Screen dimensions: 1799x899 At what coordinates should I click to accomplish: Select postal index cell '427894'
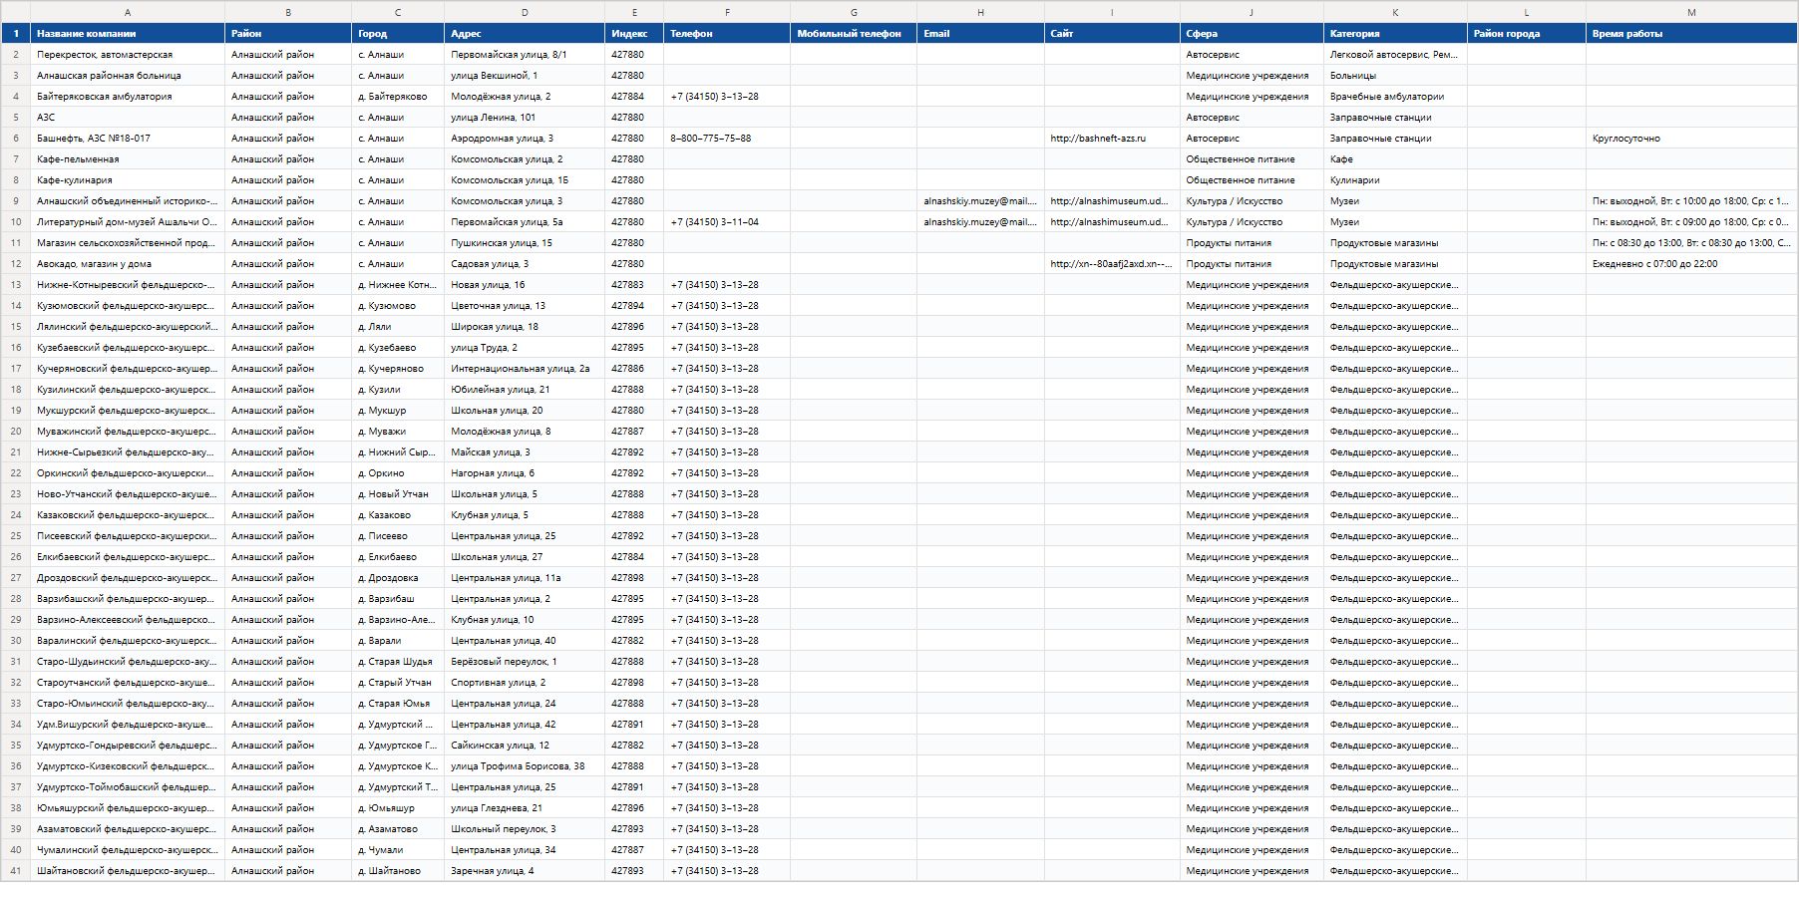click(x=634, y=306)
